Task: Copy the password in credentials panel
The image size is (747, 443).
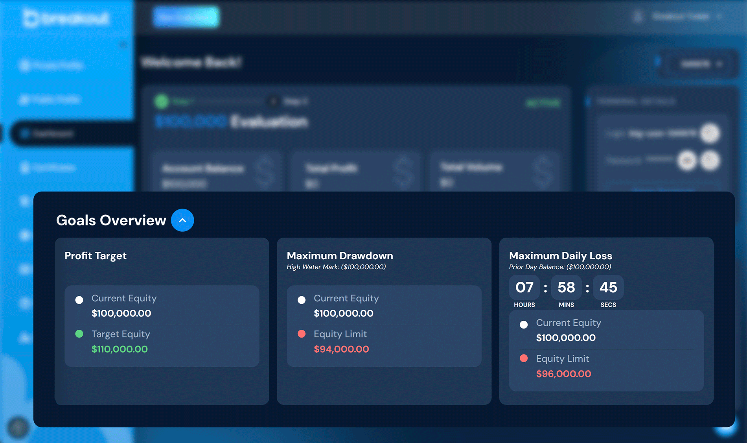Action: pos(710,161)
